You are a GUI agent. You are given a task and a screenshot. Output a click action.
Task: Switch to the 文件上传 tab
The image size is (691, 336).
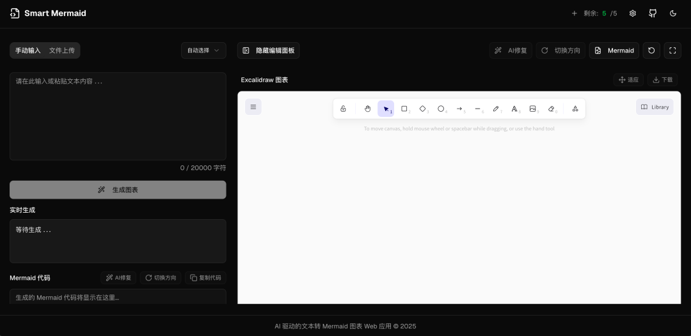click(61, 50)
